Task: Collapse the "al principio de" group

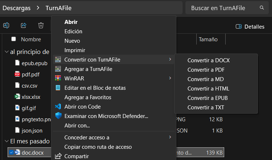Action: coord(7,52)
